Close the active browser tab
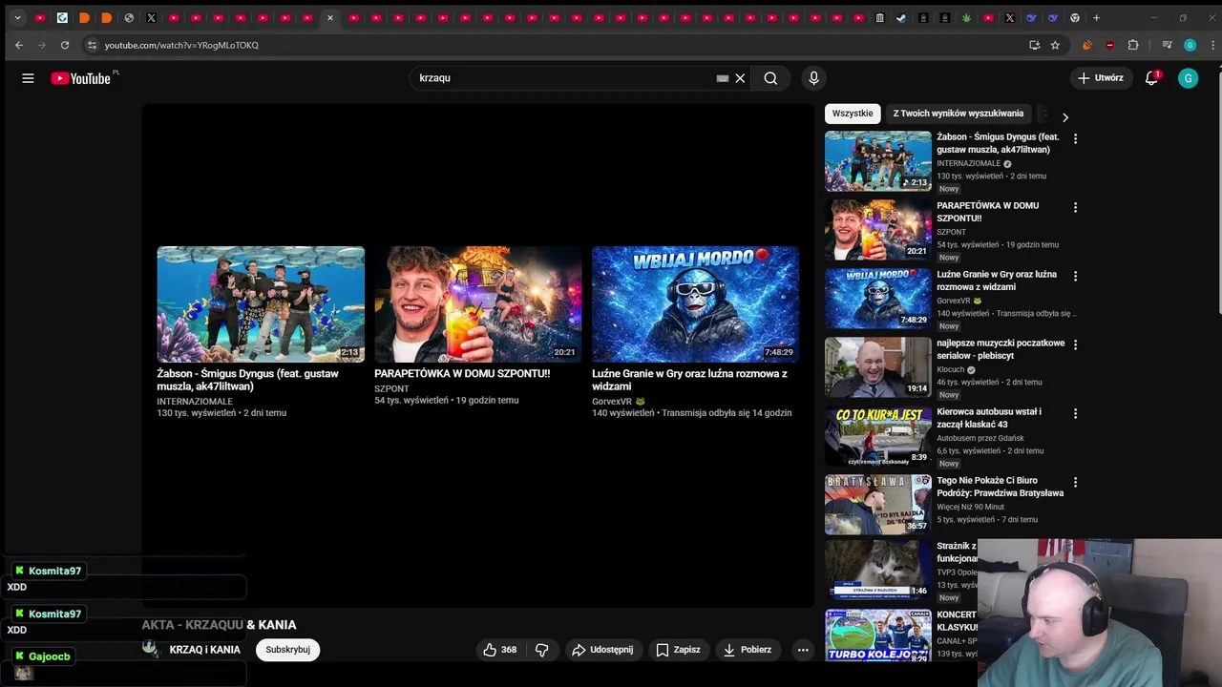 (330, 17)
